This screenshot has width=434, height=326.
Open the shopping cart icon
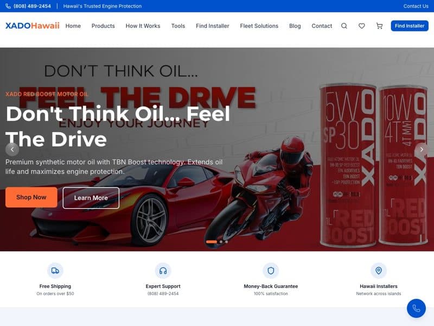379,26
